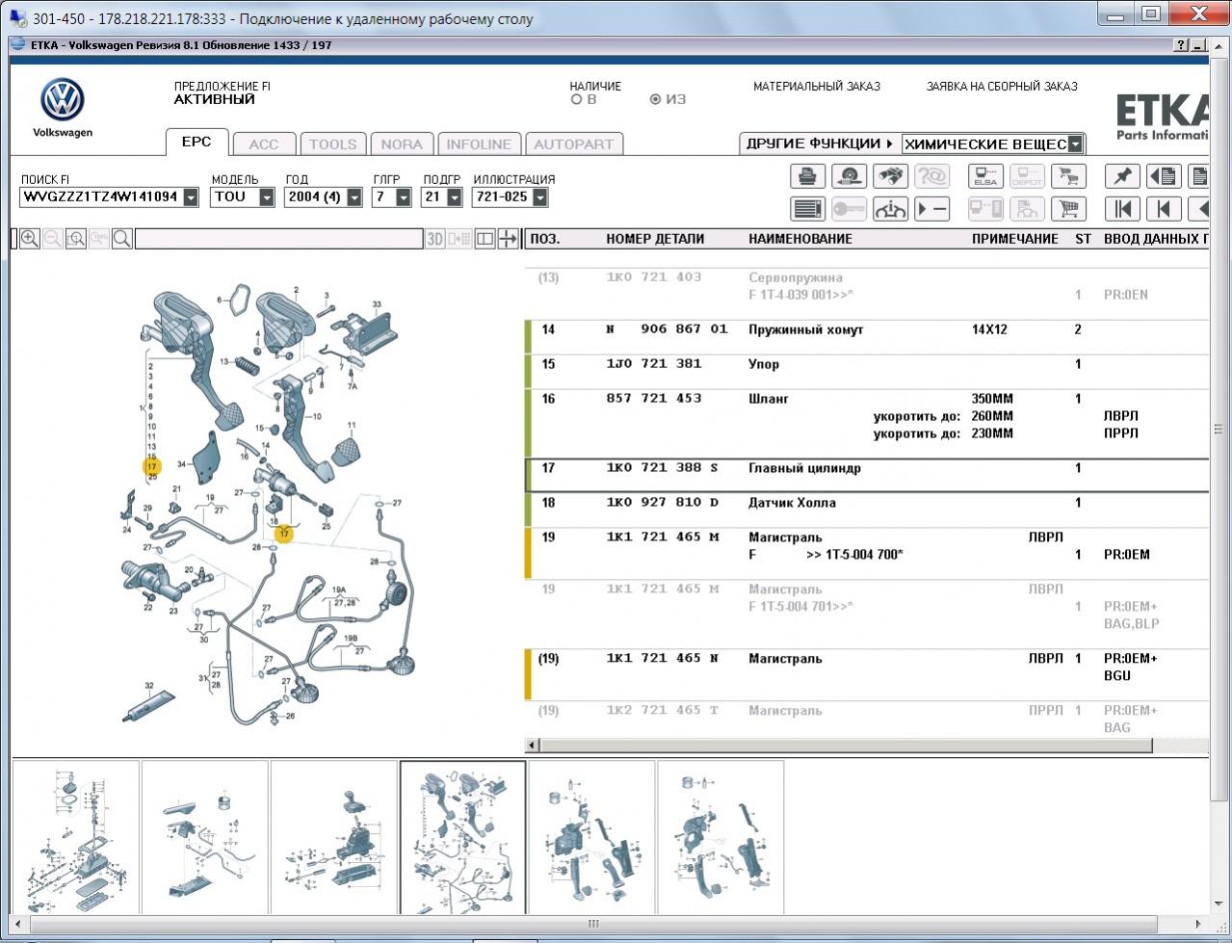Click the illustration search input field
The height and width of the screenshot is (943, 1232).
click(278, 239)
